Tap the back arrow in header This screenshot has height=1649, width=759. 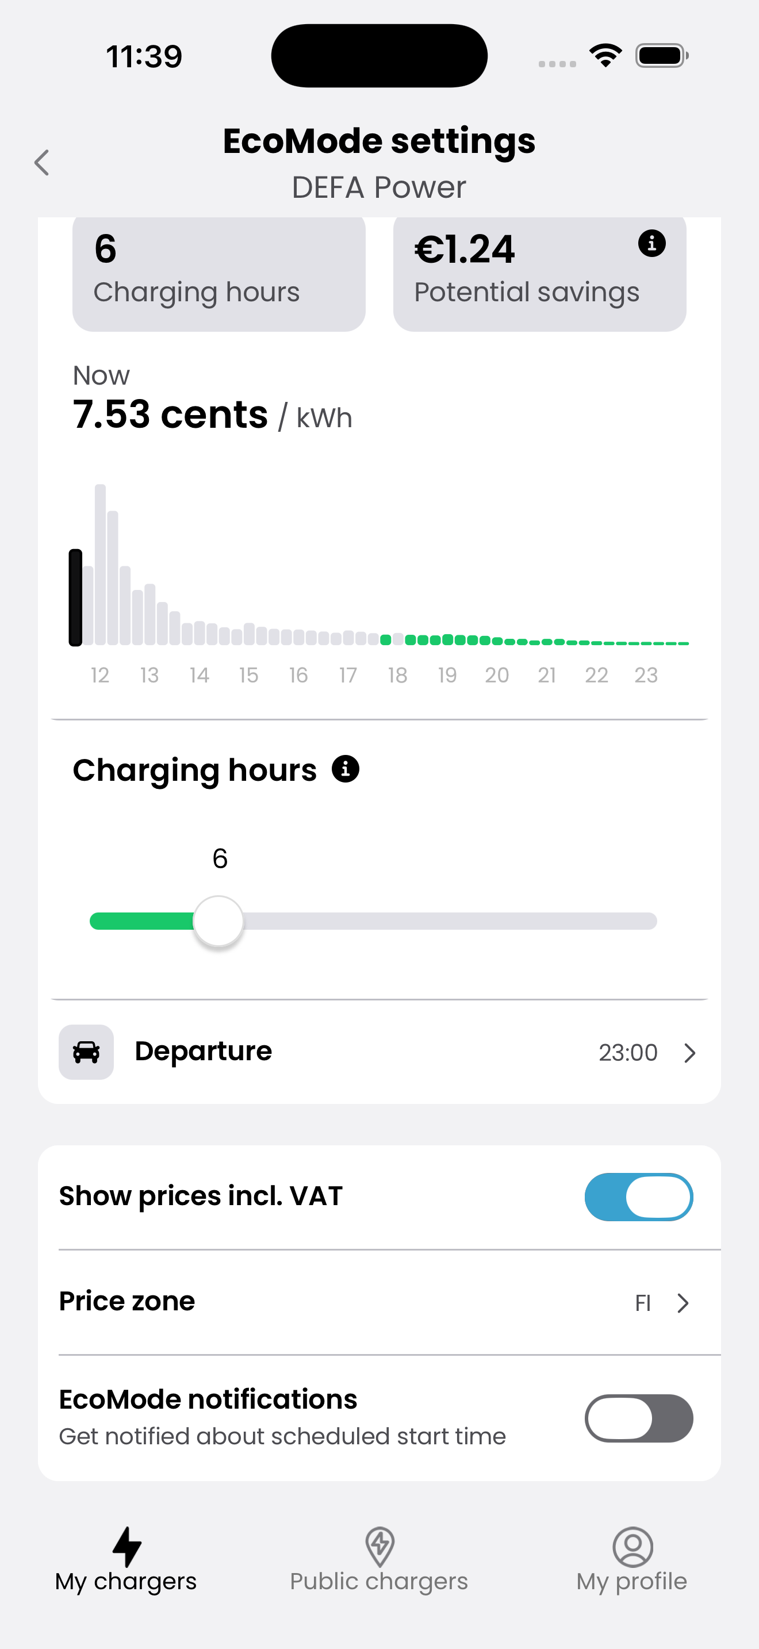coord(42,163)
